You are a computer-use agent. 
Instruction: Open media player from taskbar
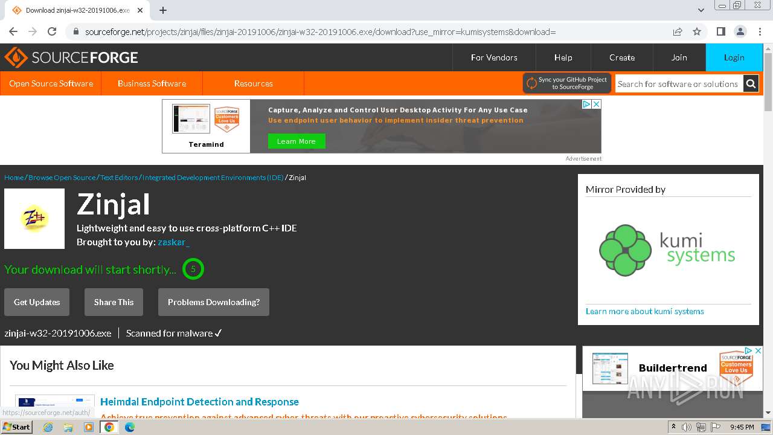point(89,427)
